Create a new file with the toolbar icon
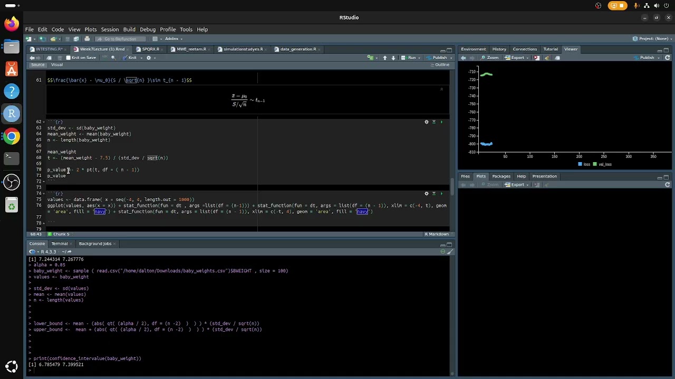This screenshot has height=379, width=675. (x=30, y=39)
